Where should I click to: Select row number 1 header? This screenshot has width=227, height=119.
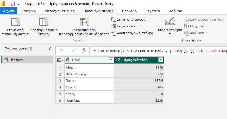click(60, 68)
